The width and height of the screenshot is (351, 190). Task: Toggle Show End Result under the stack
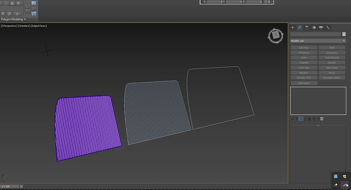301,119
